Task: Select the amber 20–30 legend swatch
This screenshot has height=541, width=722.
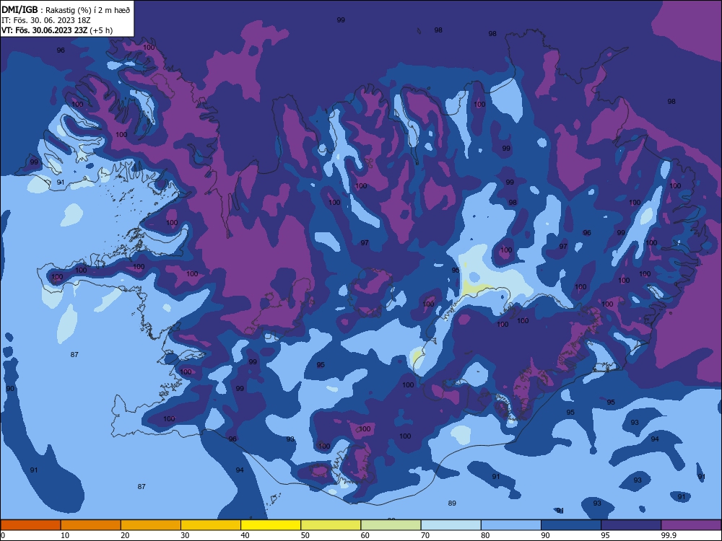Action: [151, 525]
